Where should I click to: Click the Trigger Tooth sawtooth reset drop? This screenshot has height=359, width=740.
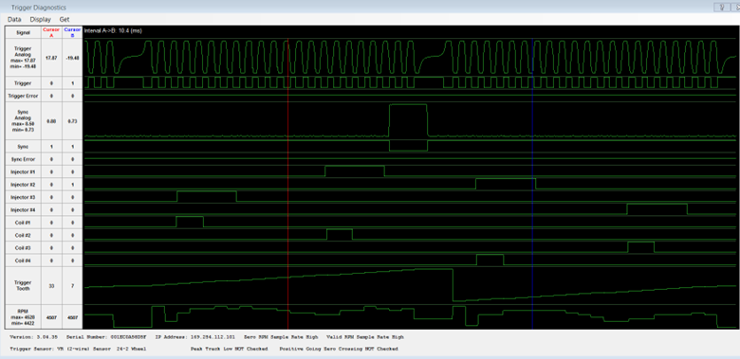(x=453, y=285)
